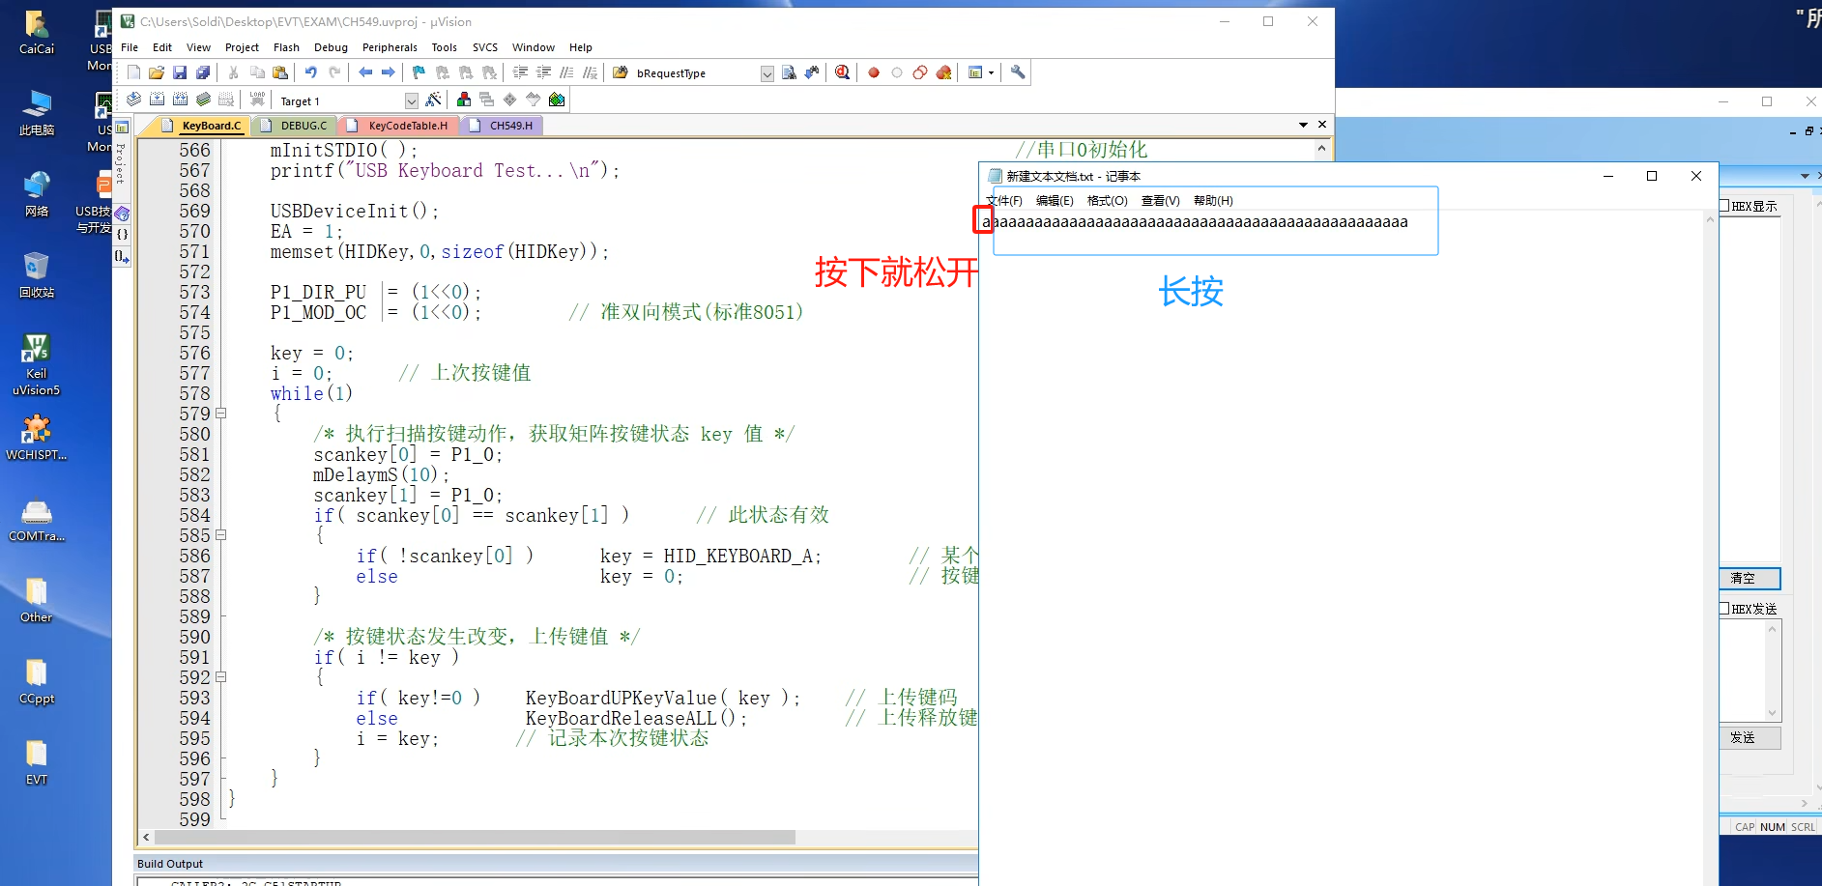Screen dimensions: 1822x886
Task: Insert a breakpoint with the red dot icon
Action: (874, 72)
